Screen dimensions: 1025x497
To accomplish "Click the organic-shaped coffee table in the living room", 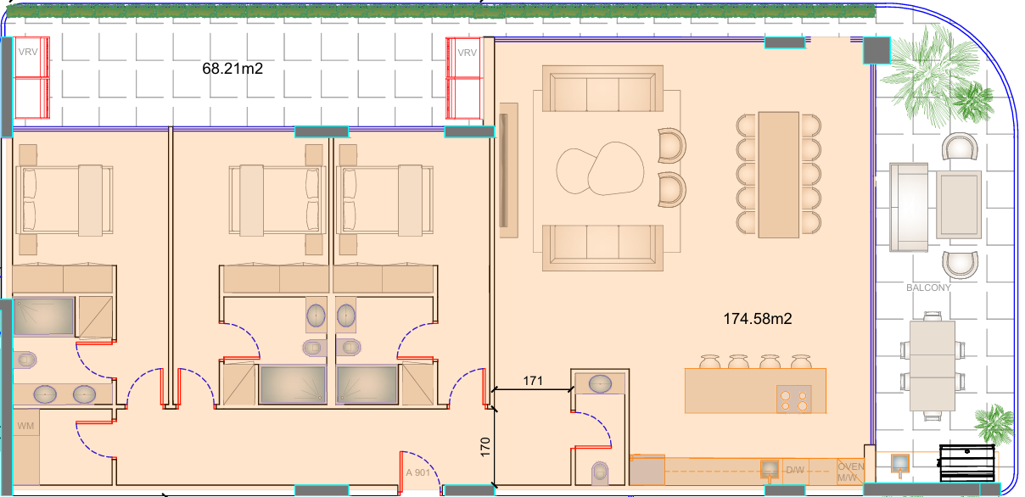I will tap(597, 167).
